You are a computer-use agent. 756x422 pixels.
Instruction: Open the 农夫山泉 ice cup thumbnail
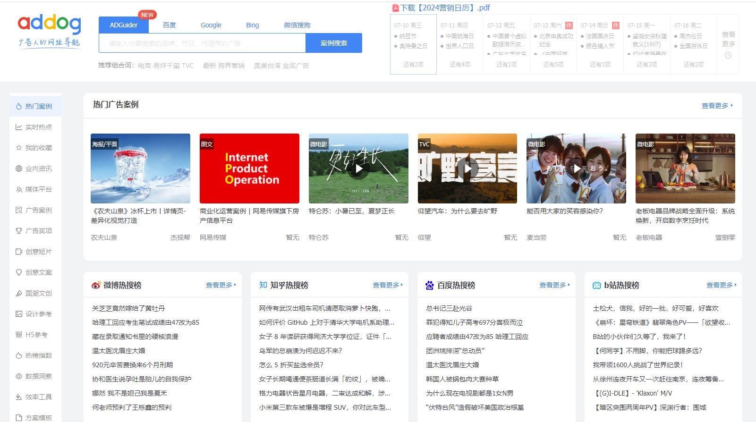click(140, 169)
